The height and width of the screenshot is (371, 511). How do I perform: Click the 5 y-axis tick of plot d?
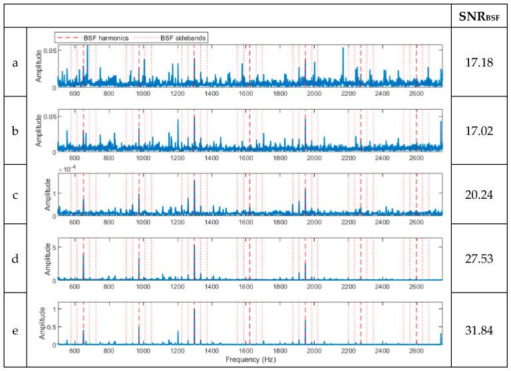point(55,247)
